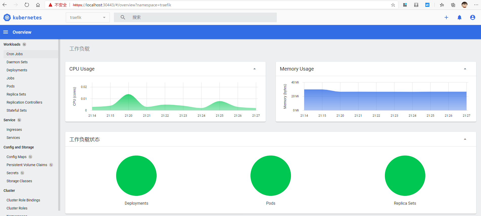
Task: Open Ingresses in sidebar
Action: point(14,130)
